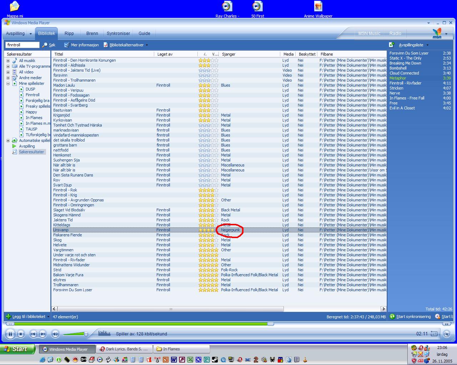
Task: Open the 50 First desktop media file
Action: coord(257,9)
